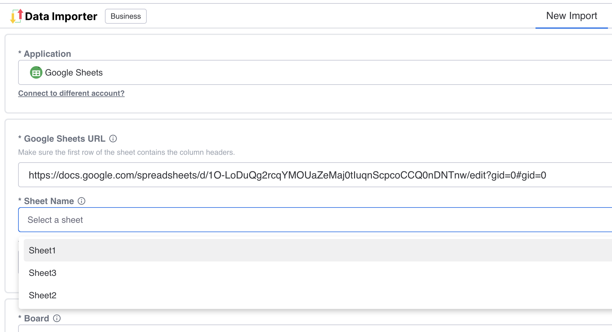
Task: Click info icon beside Google Sheets URL
Action: click(113, 139)
